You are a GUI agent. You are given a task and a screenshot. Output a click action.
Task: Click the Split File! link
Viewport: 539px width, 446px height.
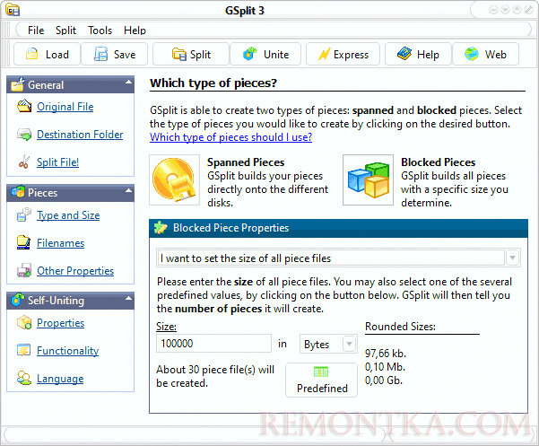click(x=57, y=162)
